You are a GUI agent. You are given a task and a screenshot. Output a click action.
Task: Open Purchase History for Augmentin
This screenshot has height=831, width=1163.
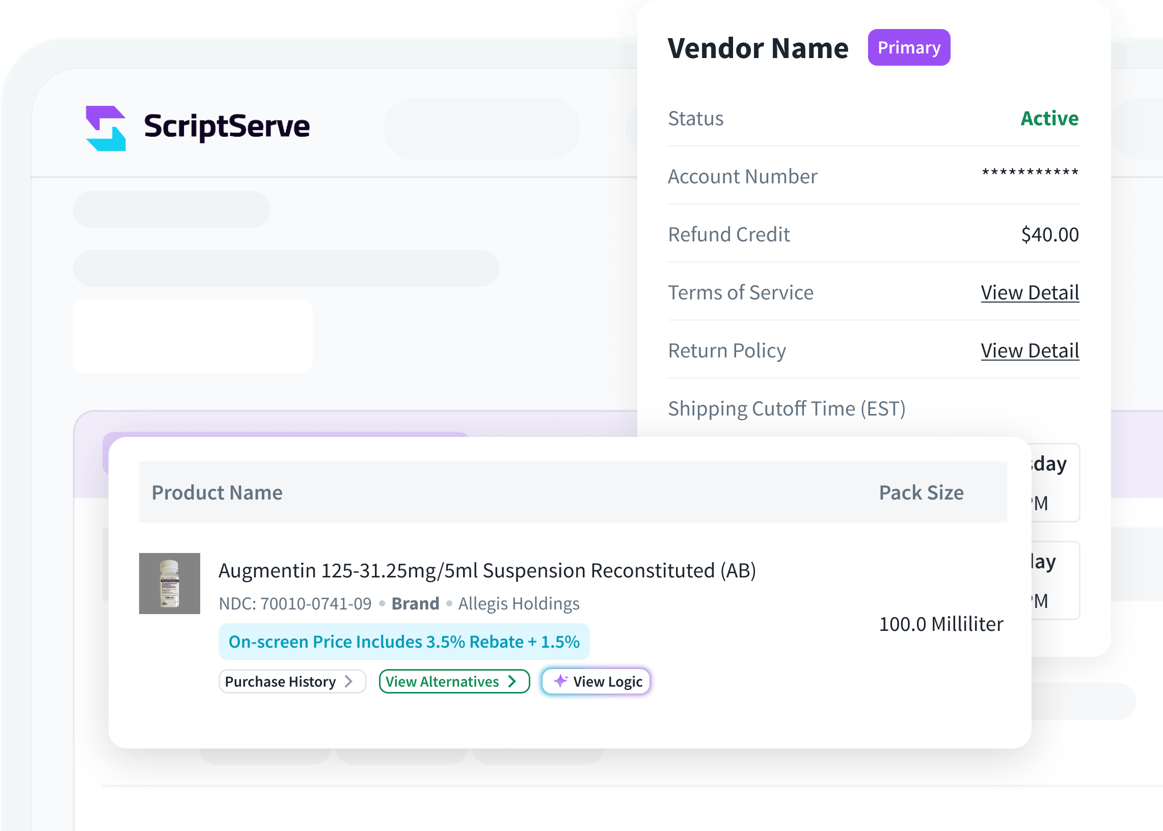[x=292, y=681]
